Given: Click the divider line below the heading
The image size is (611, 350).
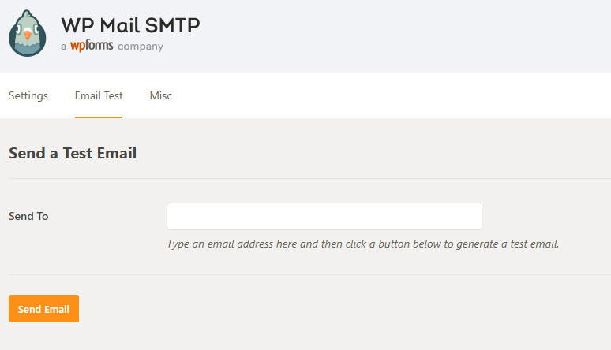Looking at the screenshot, I should coord(309,178).
